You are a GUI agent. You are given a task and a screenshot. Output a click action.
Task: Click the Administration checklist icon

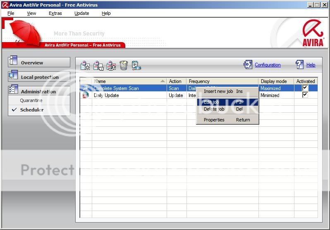(13, 89)
